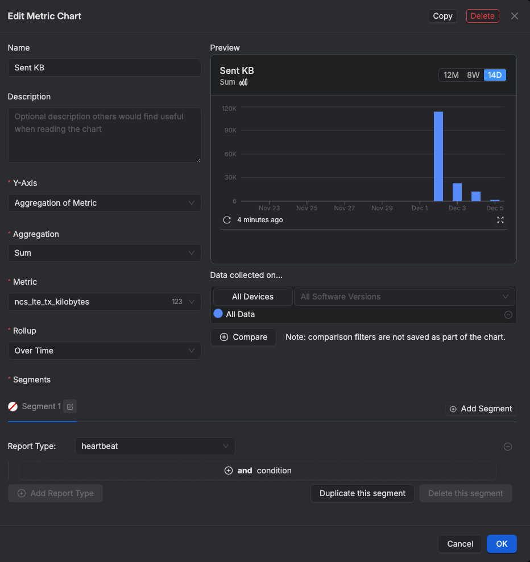Click the Segment 1 striped color icon

coord(13,407)
